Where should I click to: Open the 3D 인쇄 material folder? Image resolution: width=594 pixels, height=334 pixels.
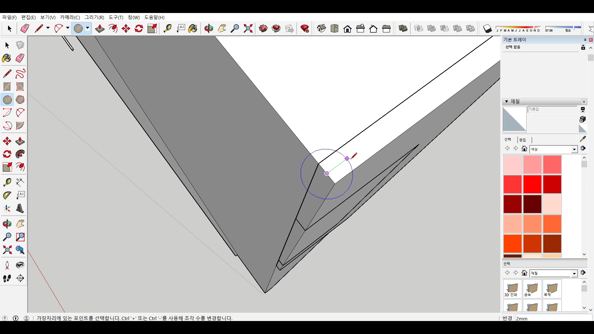coord(512,289)
